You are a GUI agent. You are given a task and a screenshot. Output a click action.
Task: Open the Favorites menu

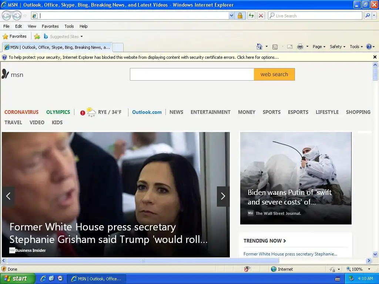[50, 26]
